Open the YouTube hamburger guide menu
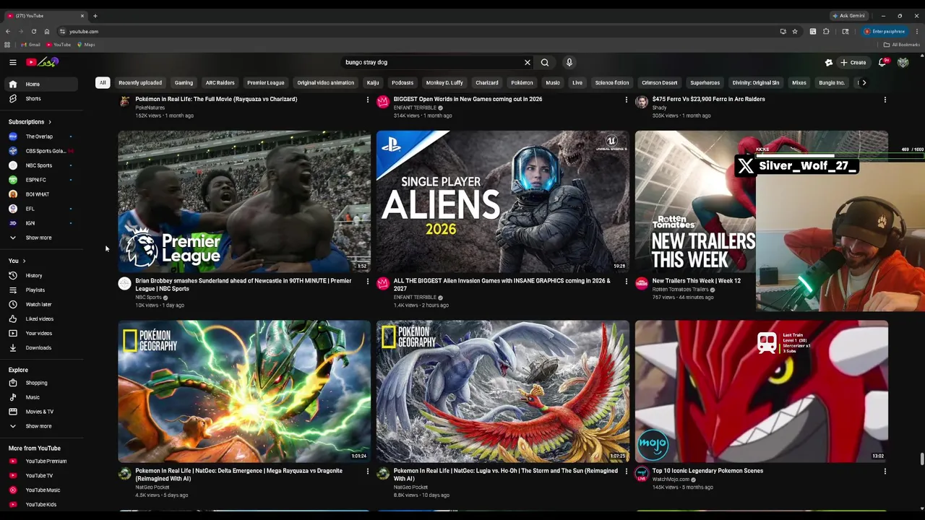 point(12,62)
